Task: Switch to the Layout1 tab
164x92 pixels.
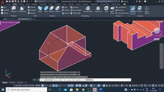Action: coord(12,83)
